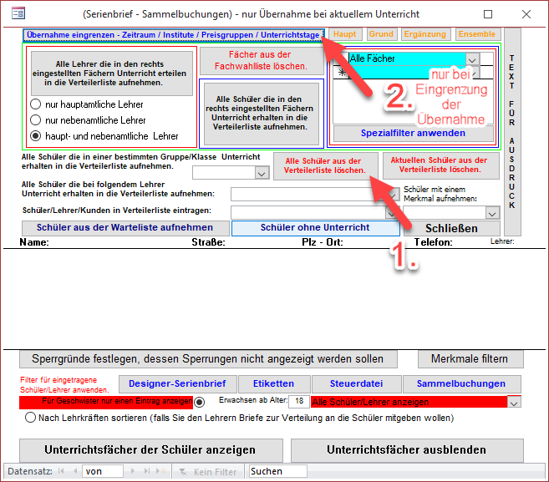Click the Straße: column header

[x=208, y=242]
